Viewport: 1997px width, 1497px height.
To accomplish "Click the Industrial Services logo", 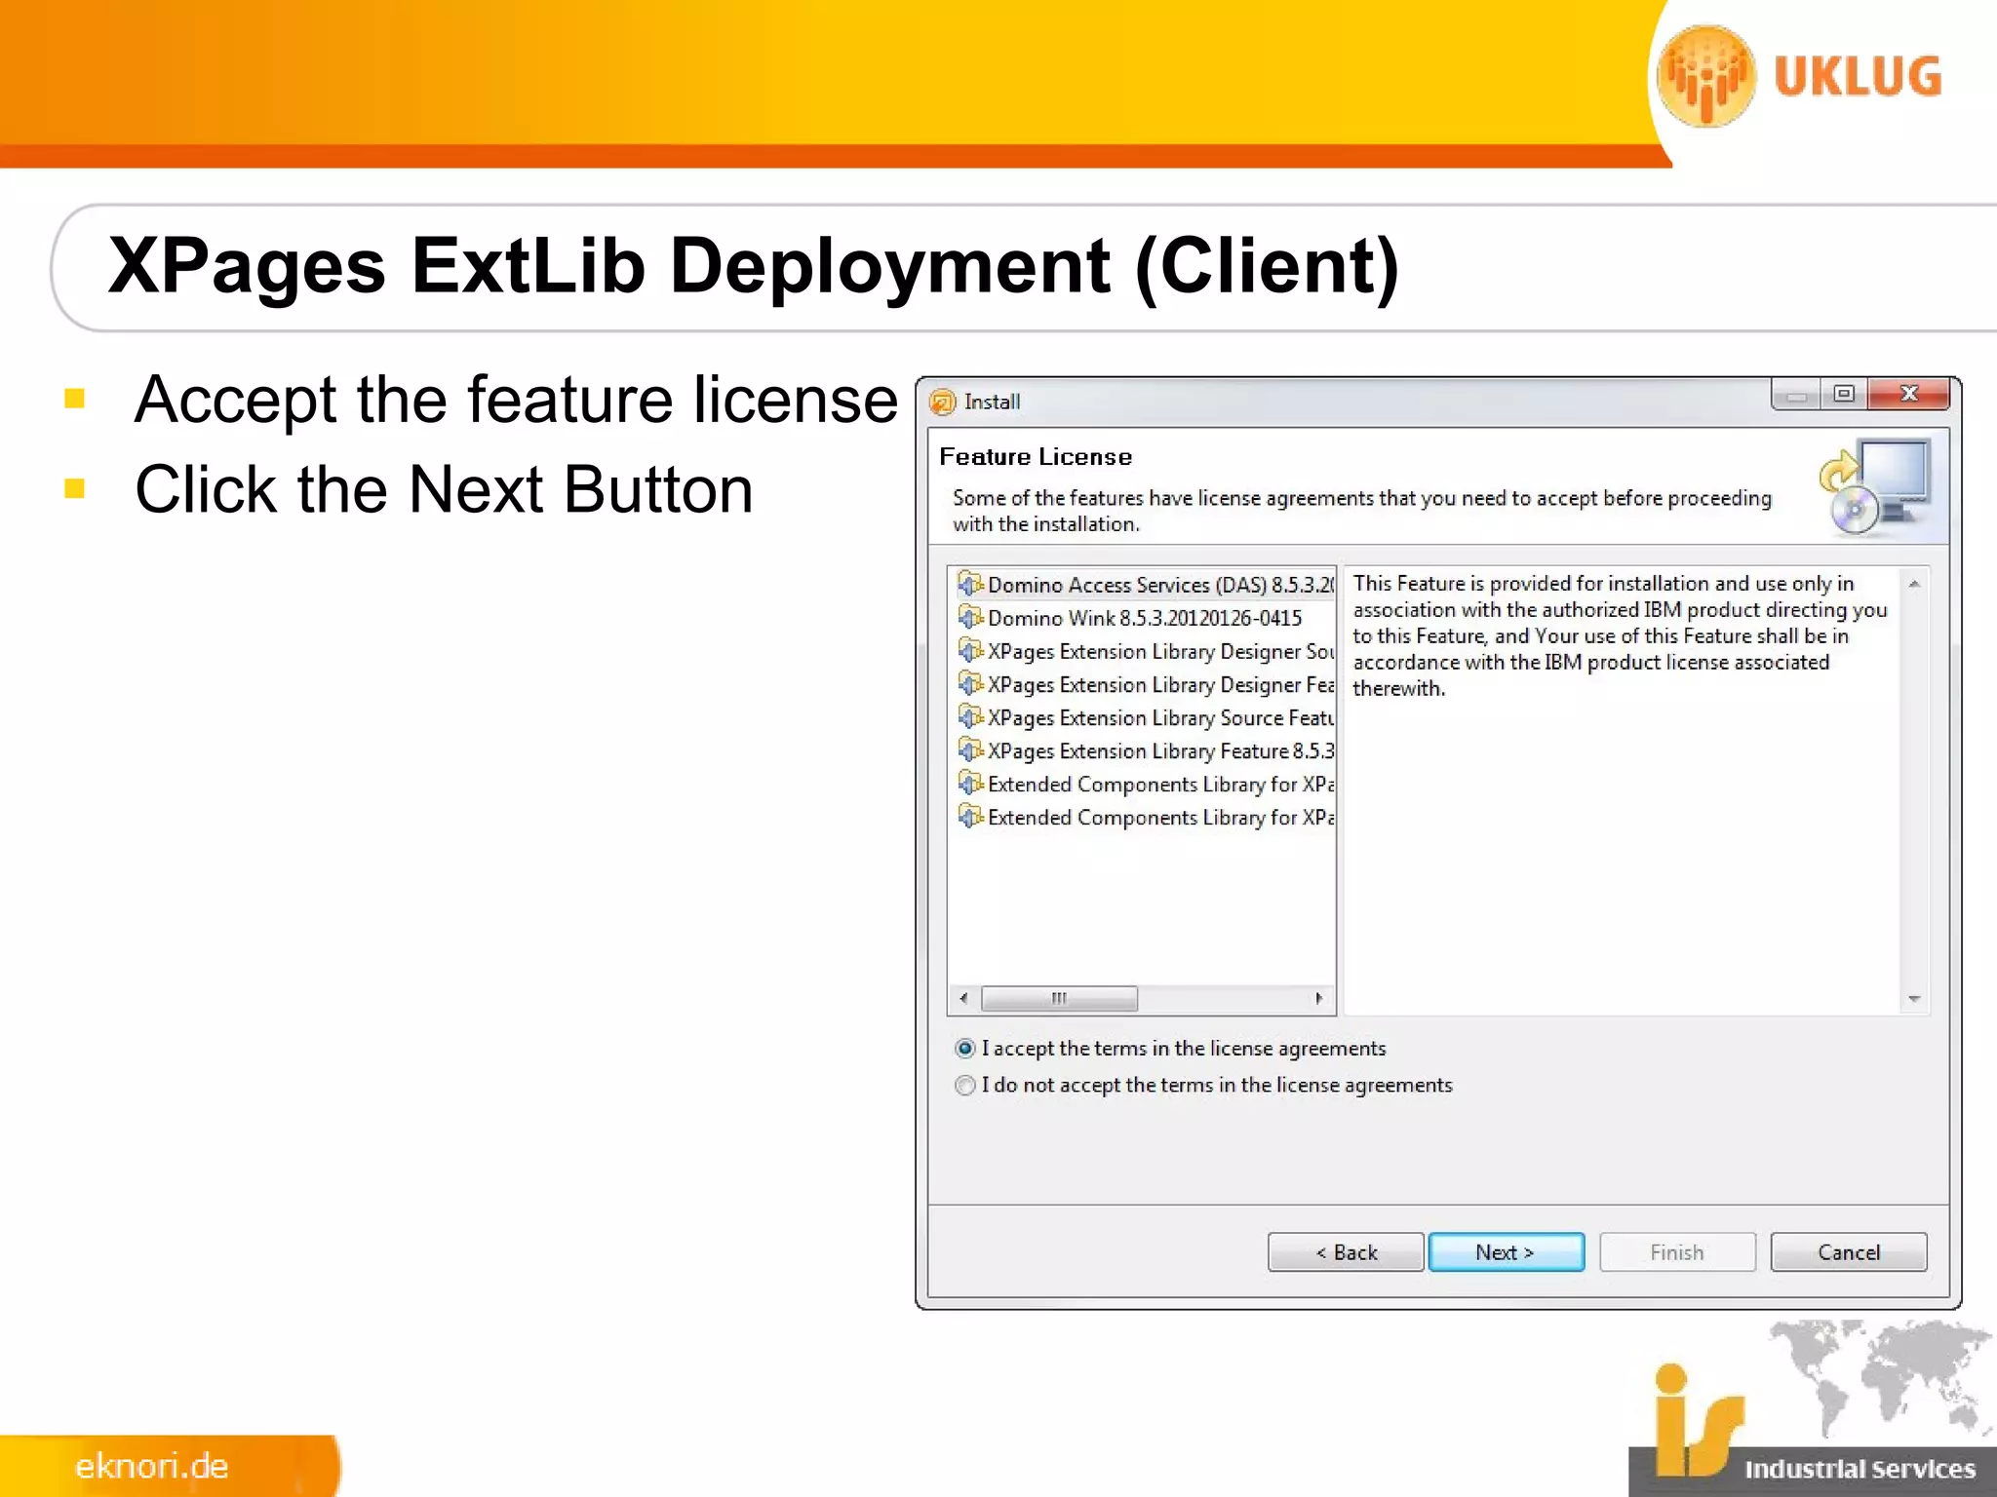I will [x=1813, y=1409].
